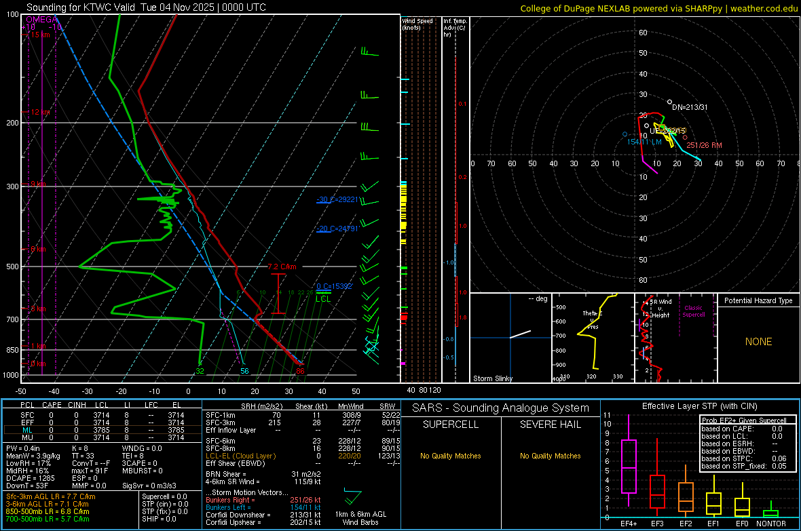Click the 'Theta-E v. Pres' inset label
Viewport: 801px width, 531px height.
(x=593, y=319)
